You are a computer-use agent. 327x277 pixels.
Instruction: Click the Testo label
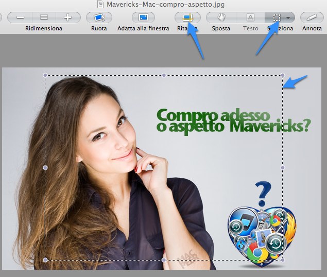251,28
